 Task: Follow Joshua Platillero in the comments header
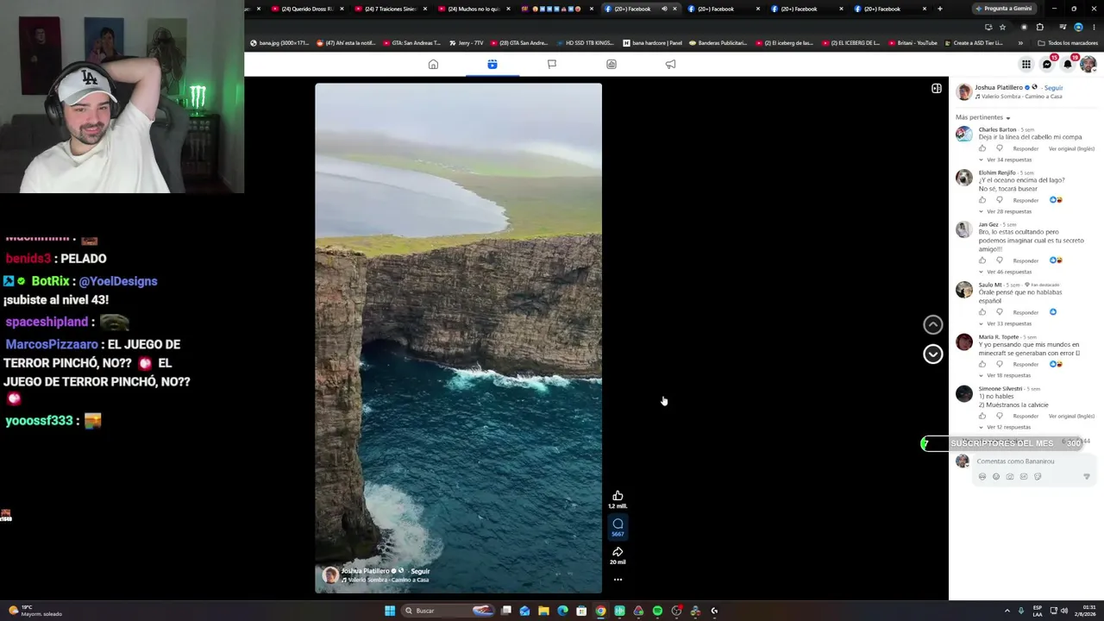click(x=1053, y=88)
